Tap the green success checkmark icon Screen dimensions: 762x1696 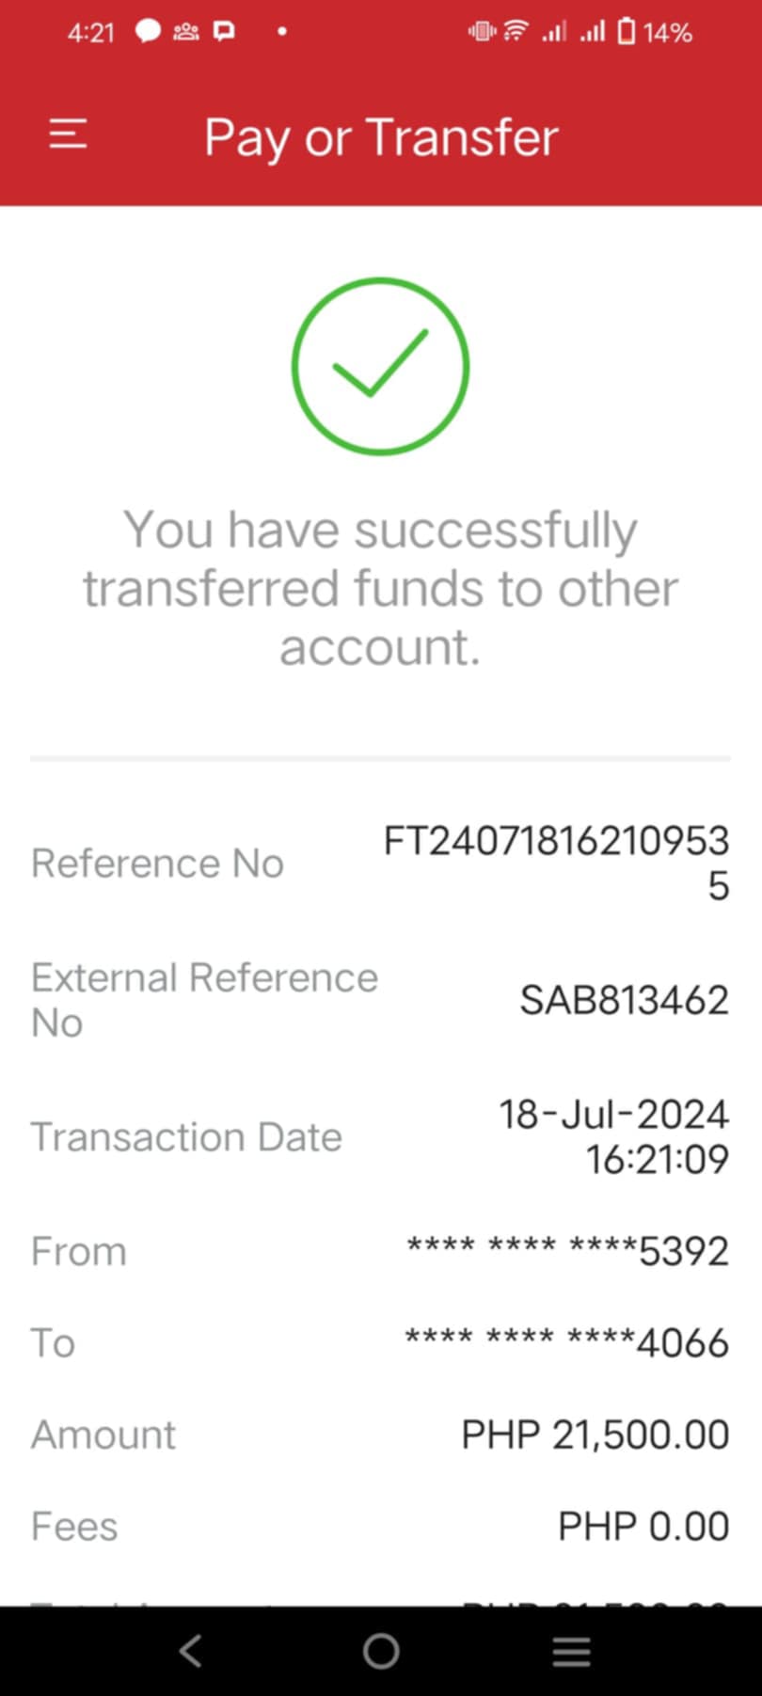point(380,366)
